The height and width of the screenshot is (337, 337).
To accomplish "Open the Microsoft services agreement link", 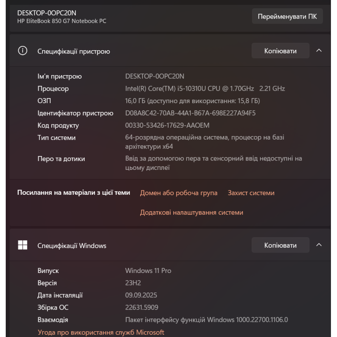I will click(x=101, y=332).
